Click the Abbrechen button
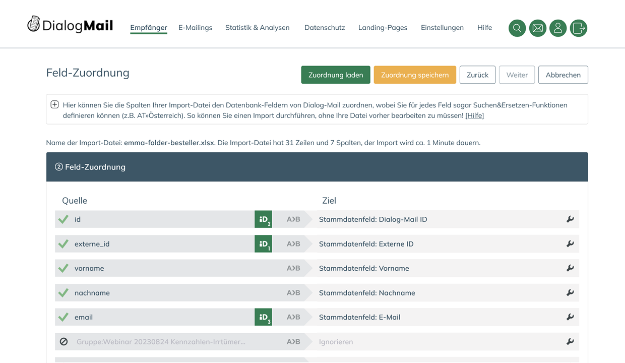Screen dimensions: 625x363 point(563,75)
